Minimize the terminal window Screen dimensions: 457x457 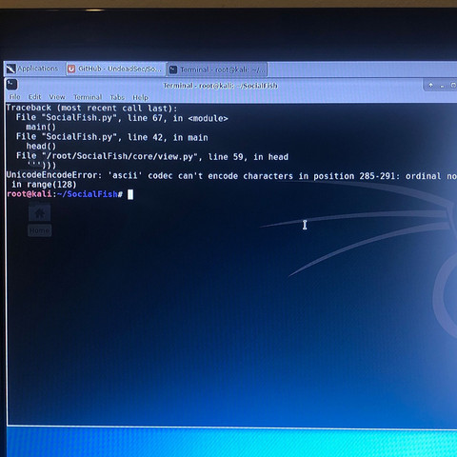click(x=442, y=86)
